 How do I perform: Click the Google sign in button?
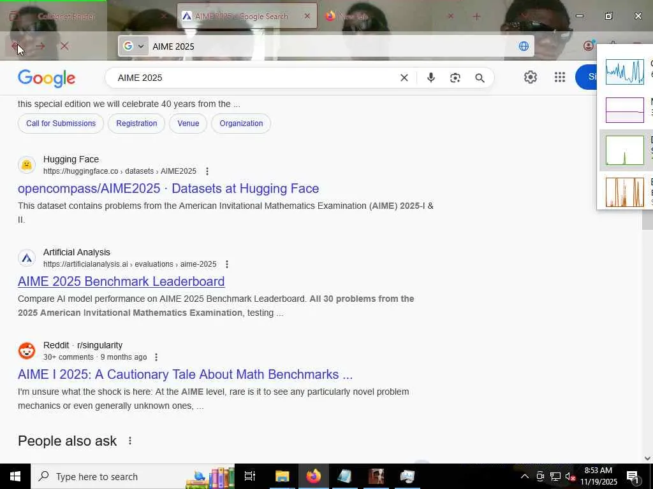point(587,77)
